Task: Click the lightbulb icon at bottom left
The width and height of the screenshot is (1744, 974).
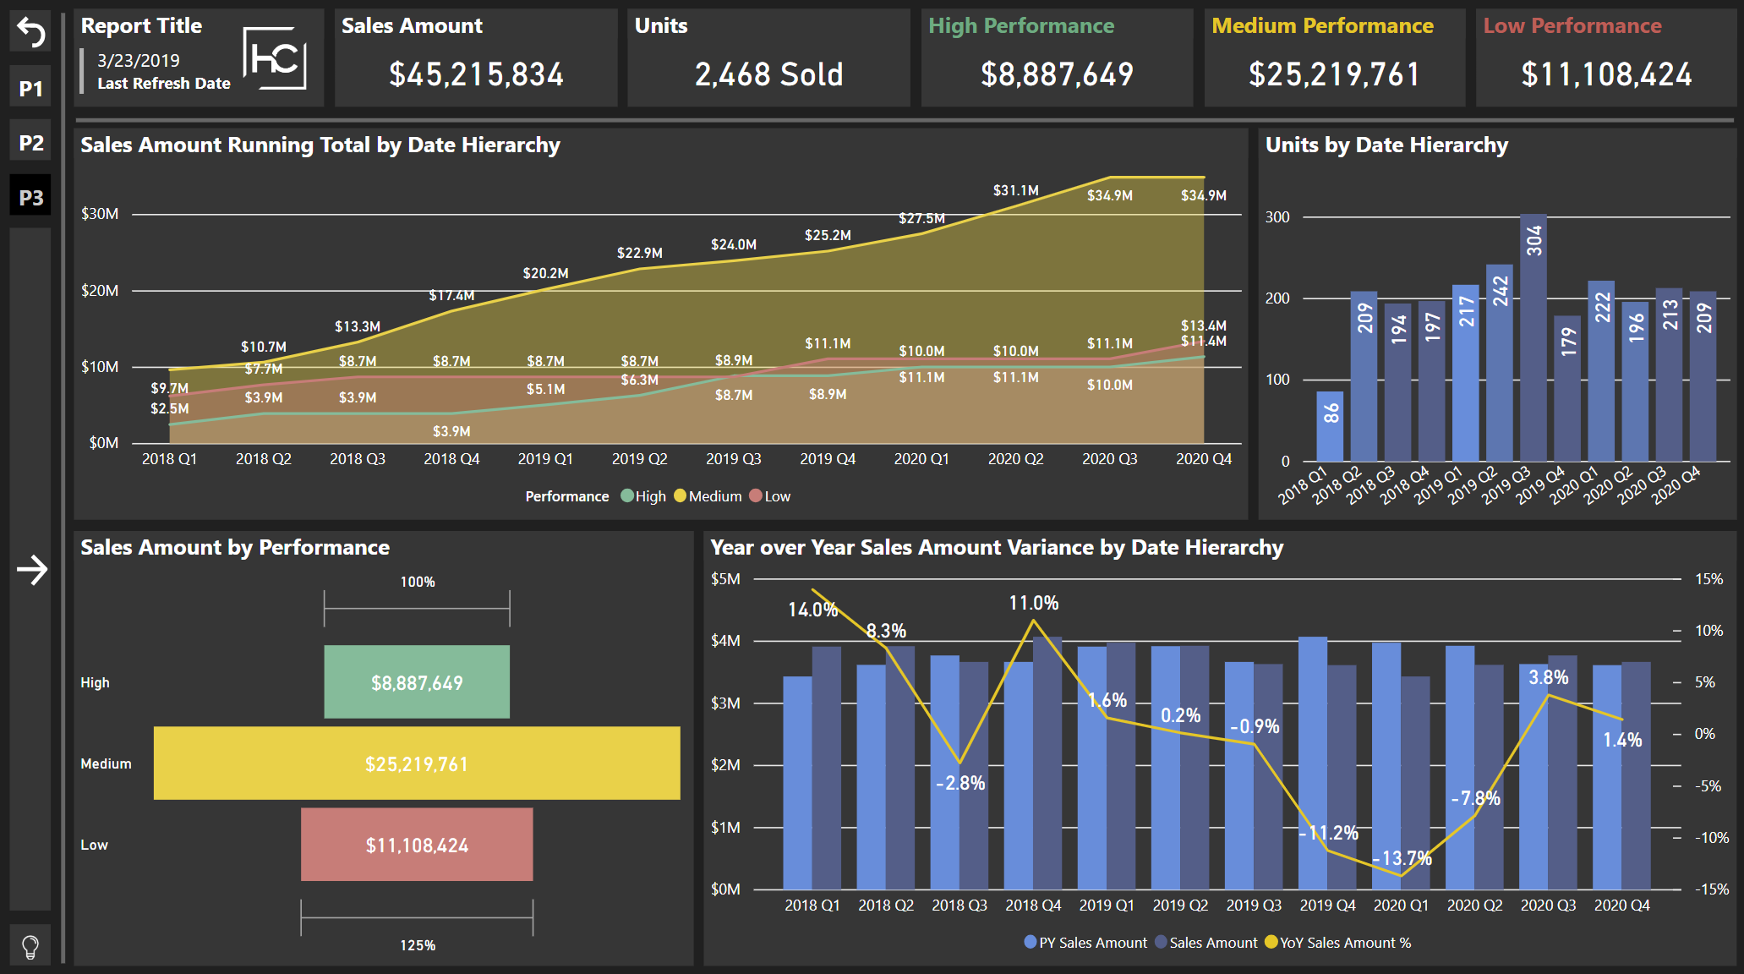Action: click(30, 944)
